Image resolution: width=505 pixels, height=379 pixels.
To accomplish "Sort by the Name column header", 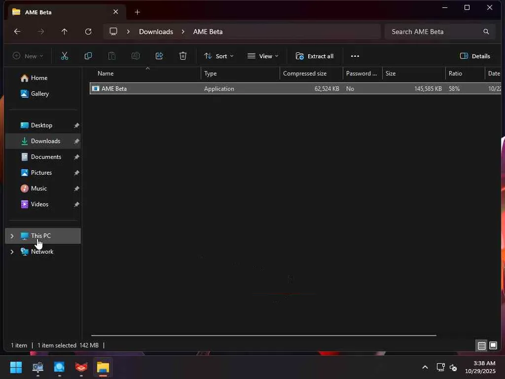I will [145, 74].
